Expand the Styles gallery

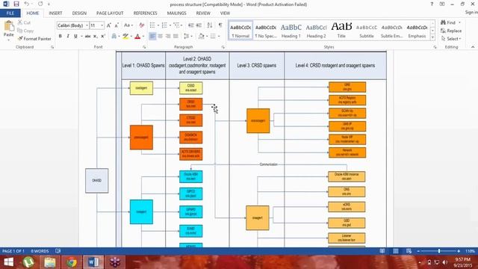(x=432, y=37)
